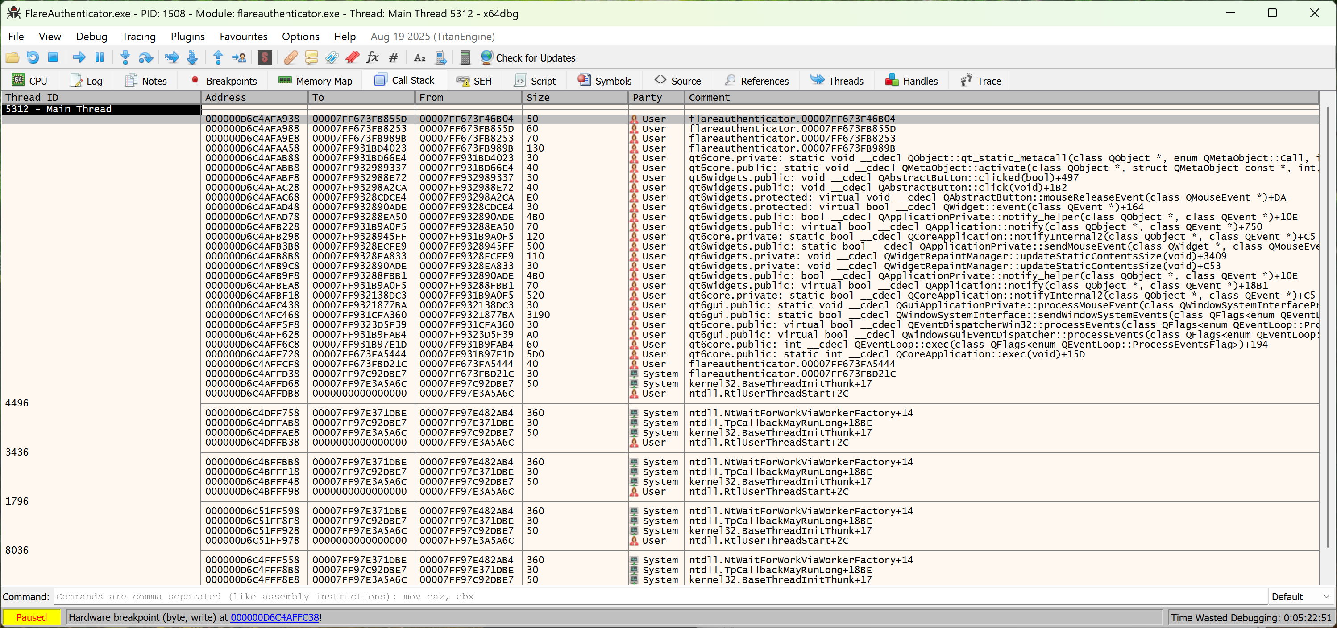Pause program execution
Image resolution: width=1337 pixels, height=628 pixels.
99,57
